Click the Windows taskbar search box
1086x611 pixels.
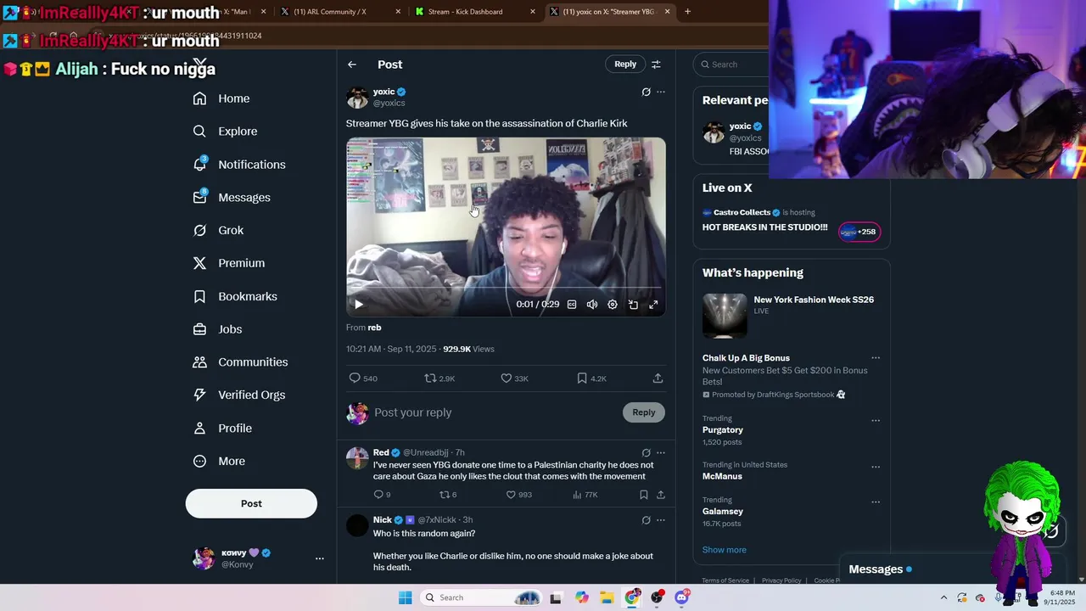coord(482,597)
